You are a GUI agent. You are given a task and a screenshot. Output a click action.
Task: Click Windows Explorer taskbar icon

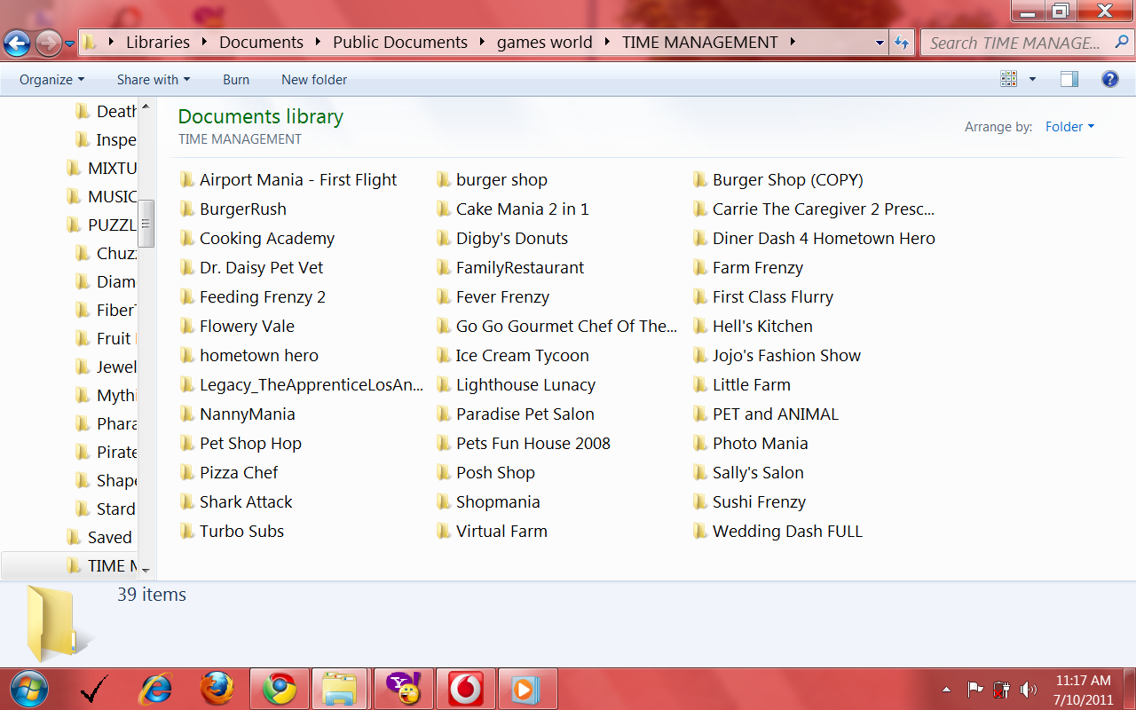pyautogui.click(x=339, y=689)
